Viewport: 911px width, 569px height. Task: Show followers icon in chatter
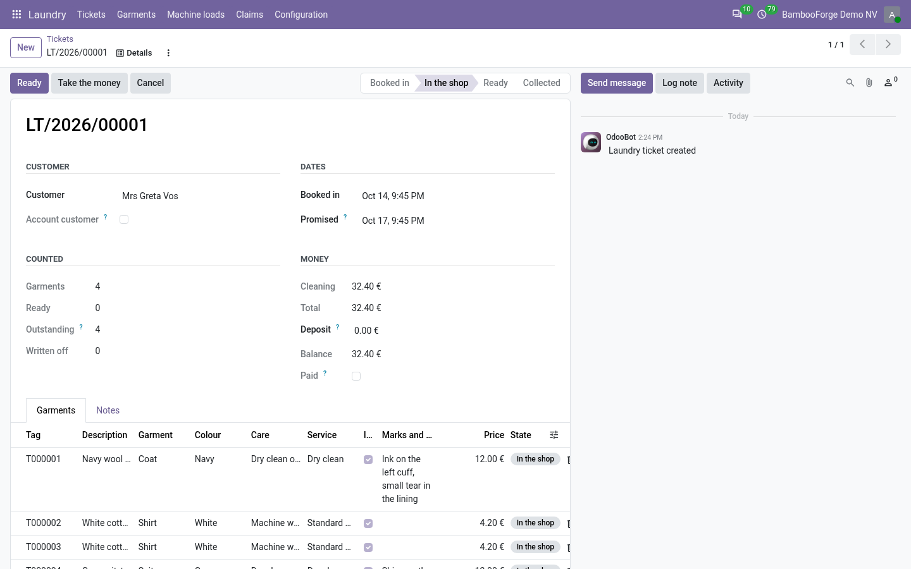click(x=890, y=82)
